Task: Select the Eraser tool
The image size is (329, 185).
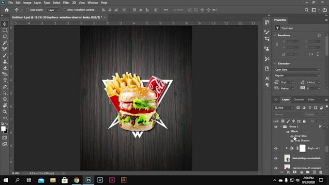Action: click(x=5, y=68)
